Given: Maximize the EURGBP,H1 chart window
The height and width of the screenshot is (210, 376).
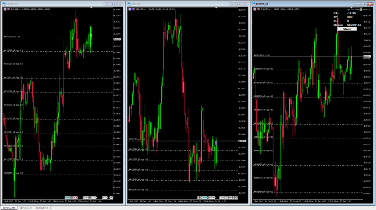Looking at the screenshot, I should coord(113,4).
